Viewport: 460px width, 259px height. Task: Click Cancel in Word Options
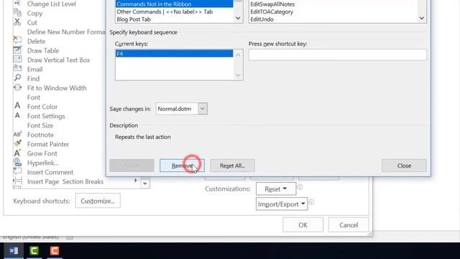click(x=349, y=225)
